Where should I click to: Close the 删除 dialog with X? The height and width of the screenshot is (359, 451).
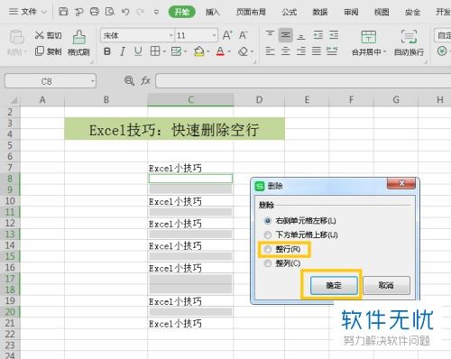pos(401,183)
